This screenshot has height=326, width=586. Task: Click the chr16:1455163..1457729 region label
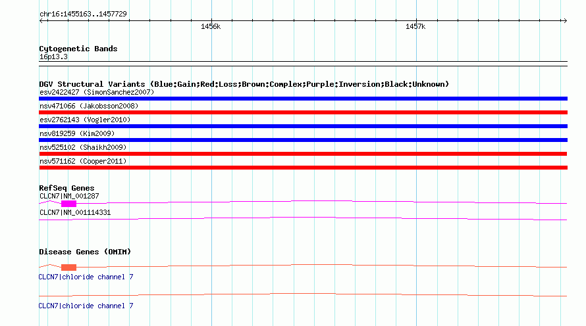click(x=83, y=14)
